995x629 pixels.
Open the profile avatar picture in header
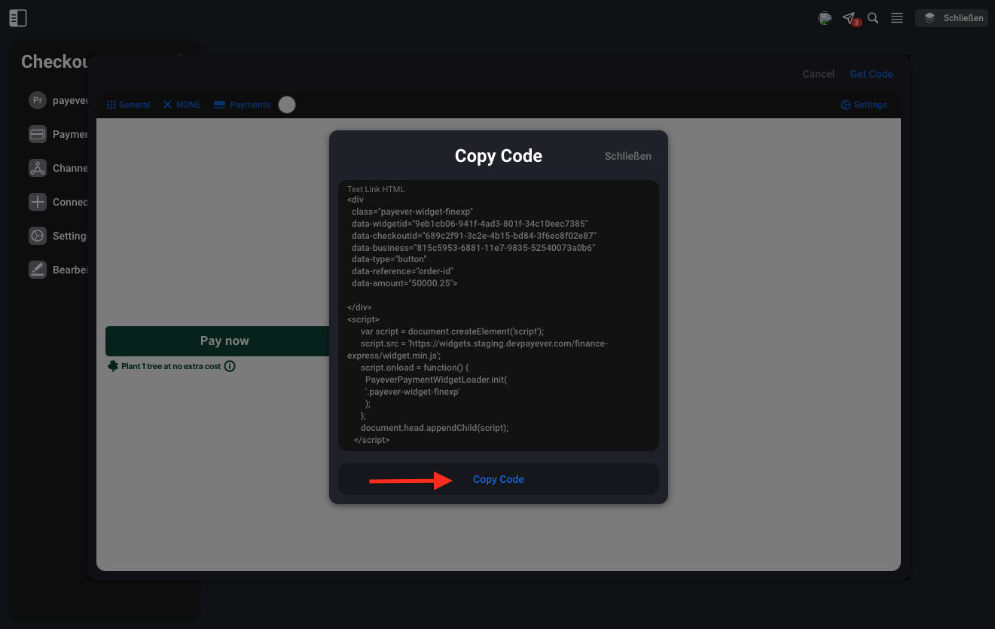pos(826,18)
